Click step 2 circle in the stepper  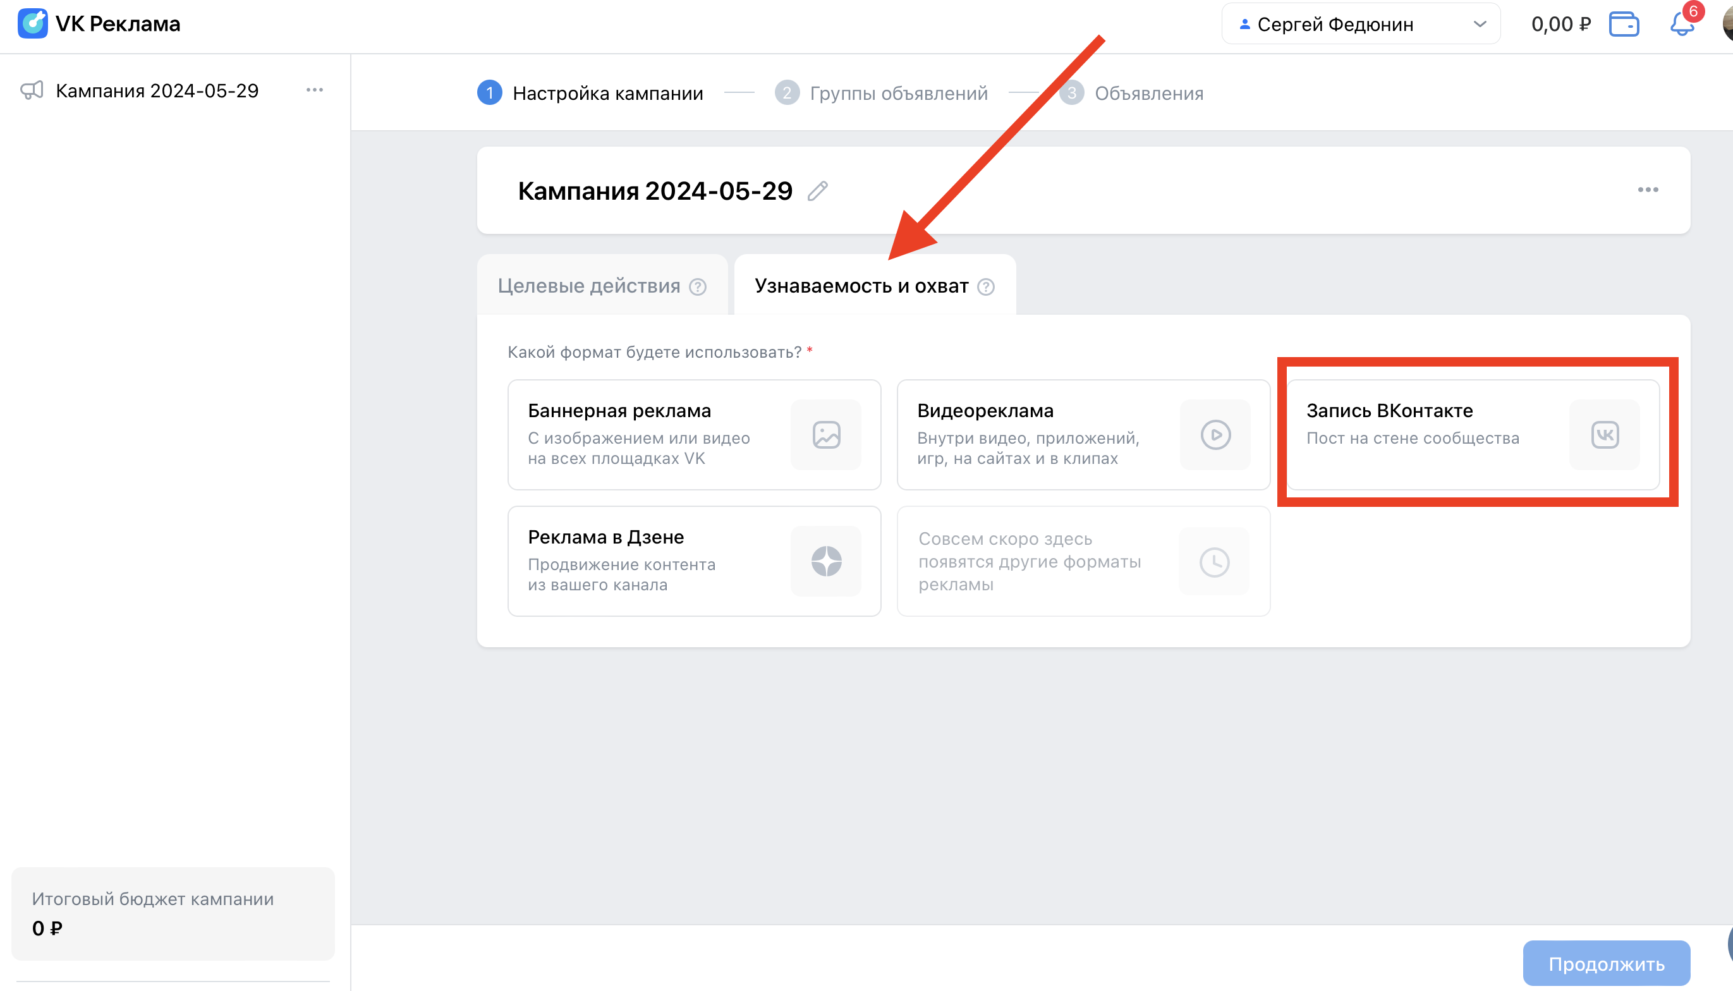pos(787,92)
